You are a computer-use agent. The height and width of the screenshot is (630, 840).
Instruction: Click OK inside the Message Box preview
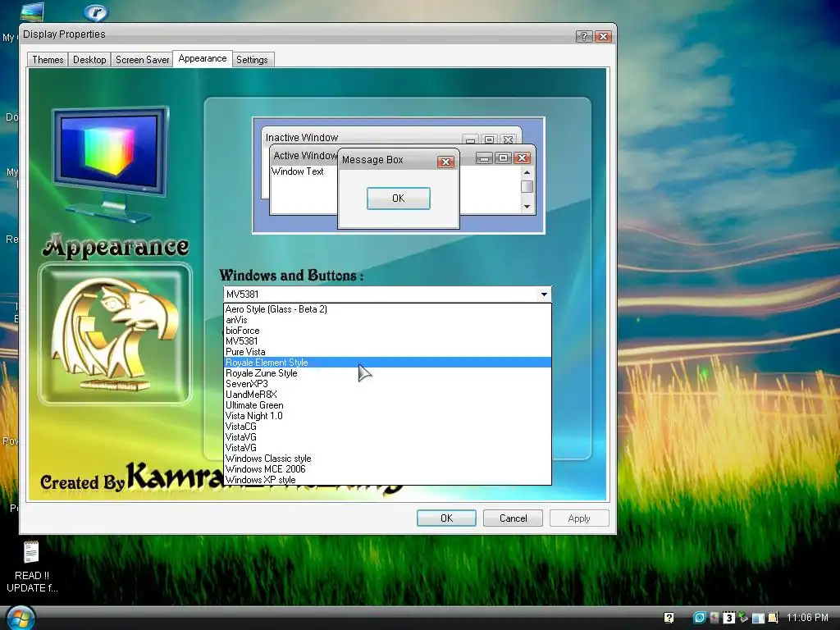point(398,199)
